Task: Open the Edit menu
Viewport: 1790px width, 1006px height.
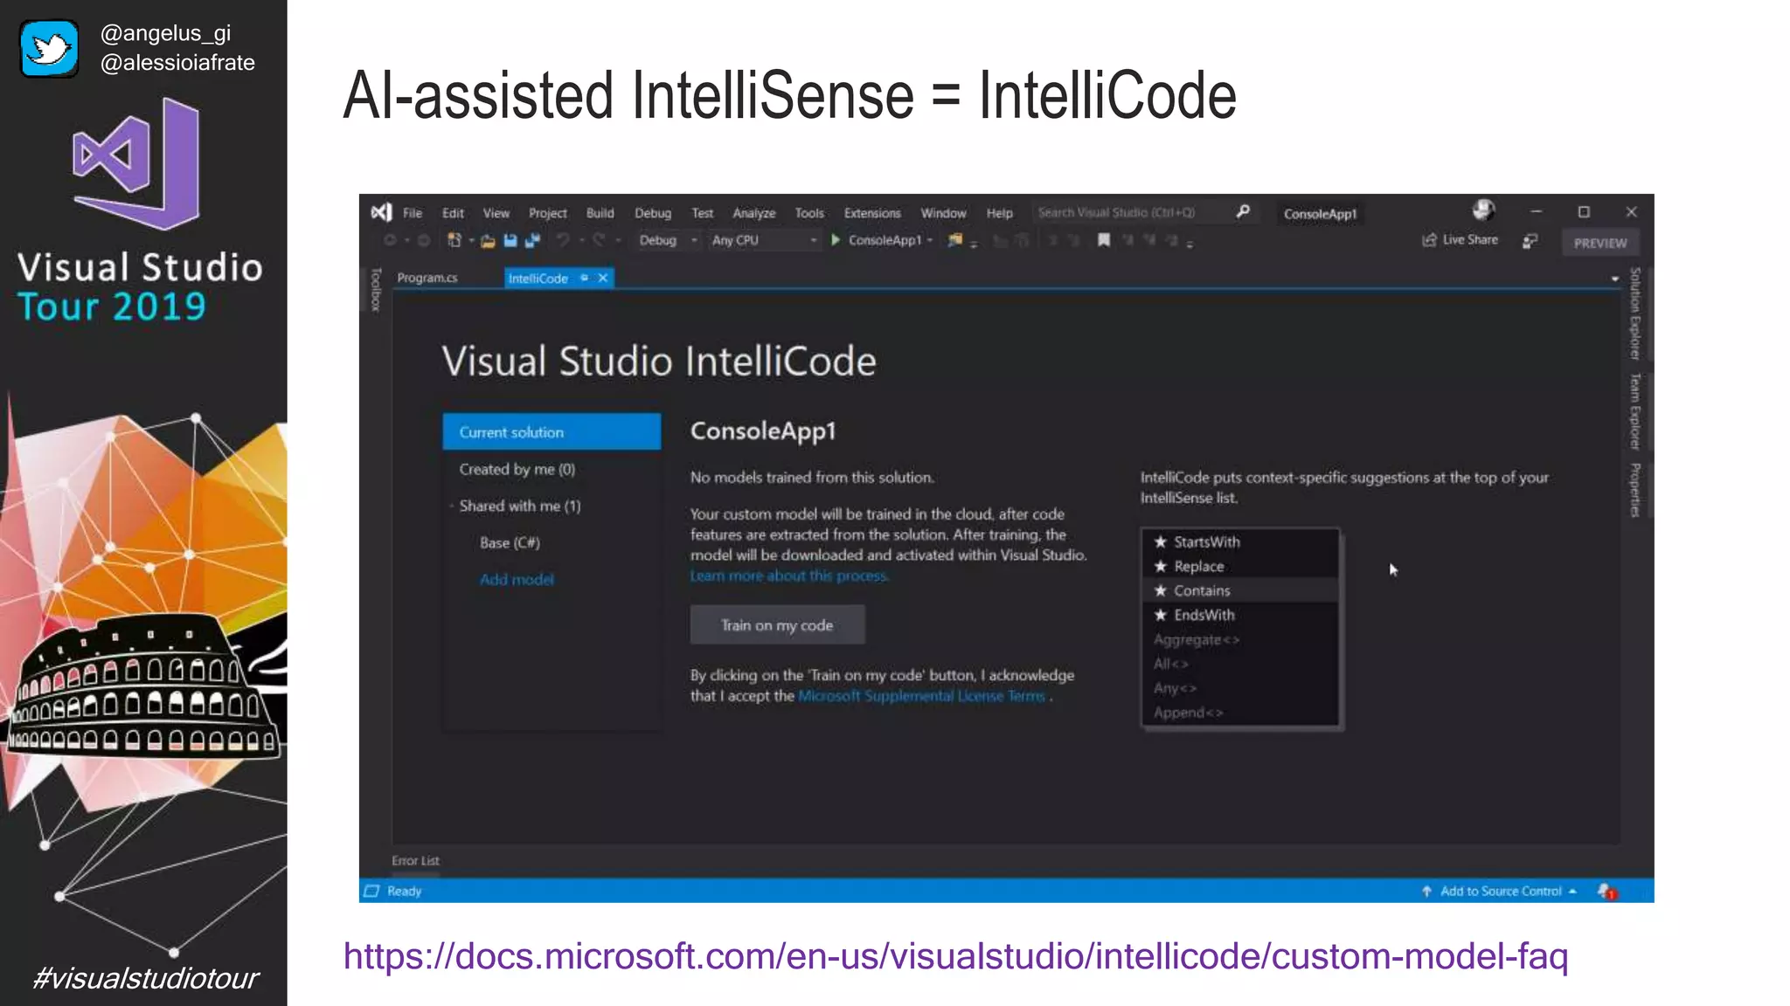Action: point(453,213)
